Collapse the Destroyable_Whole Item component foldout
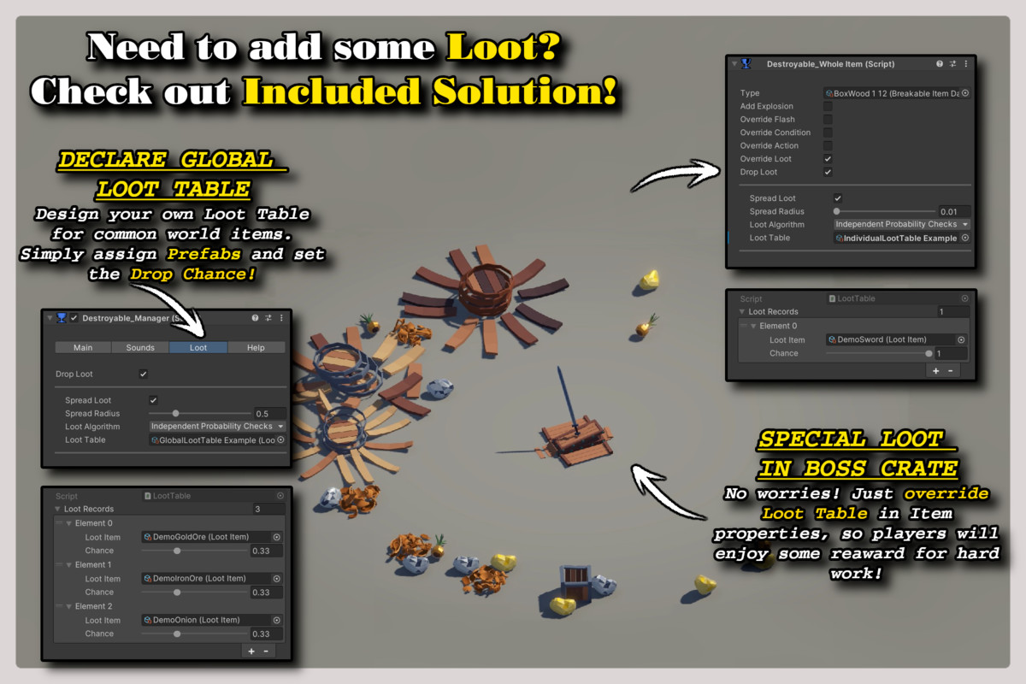 pyautogui.click(x=734, y=64)
